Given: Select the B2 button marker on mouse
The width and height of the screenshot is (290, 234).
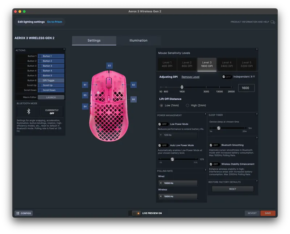Looking at the screenshot, I should point(133,85).
